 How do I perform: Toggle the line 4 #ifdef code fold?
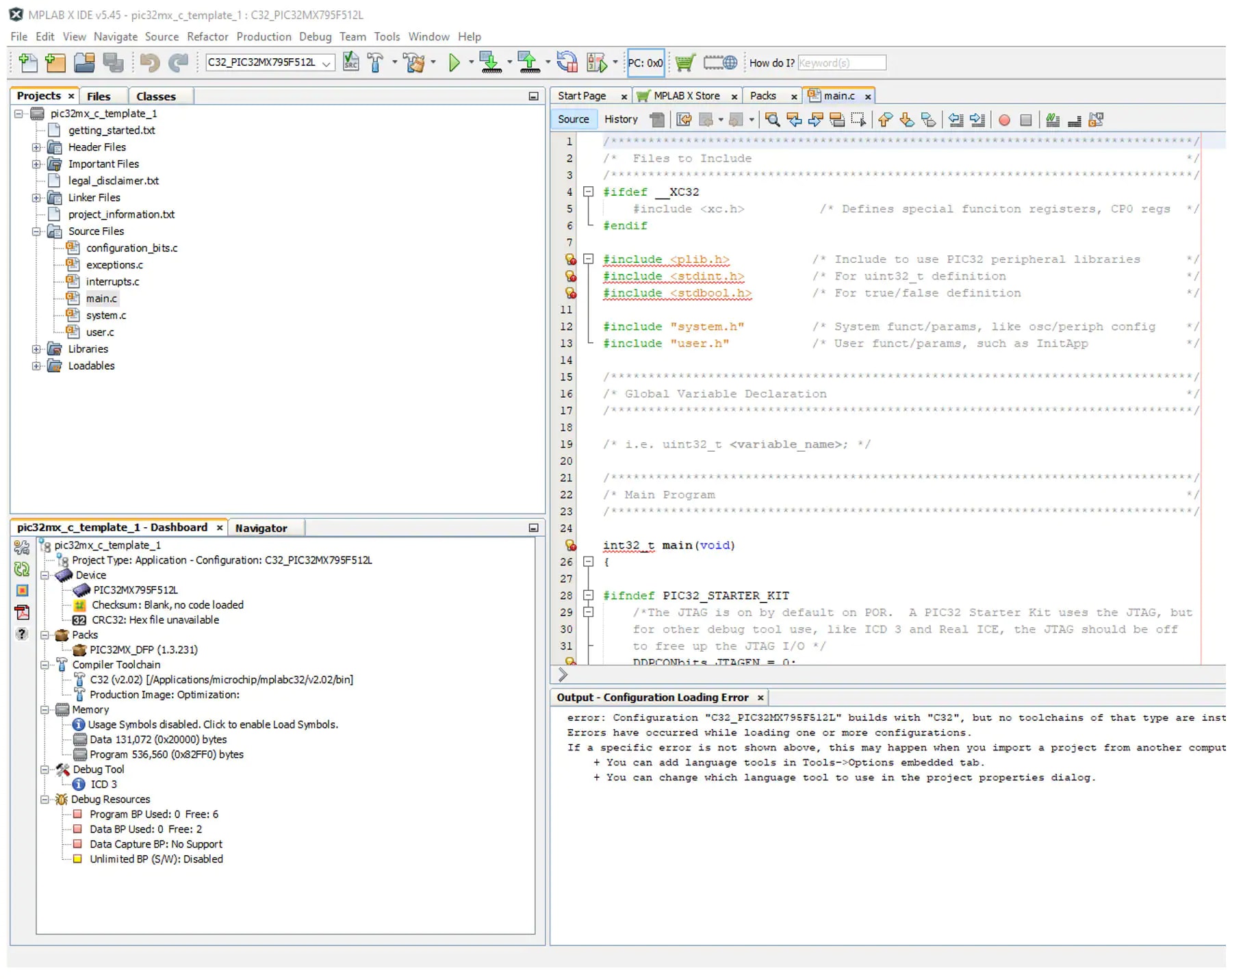pyautogui.click(x=588, y=192)
